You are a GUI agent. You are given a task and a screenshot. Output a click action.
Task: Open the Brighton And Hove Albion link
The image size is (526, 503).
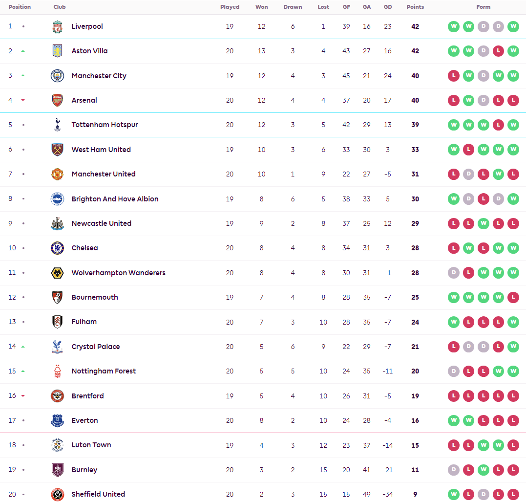(115, 199)
